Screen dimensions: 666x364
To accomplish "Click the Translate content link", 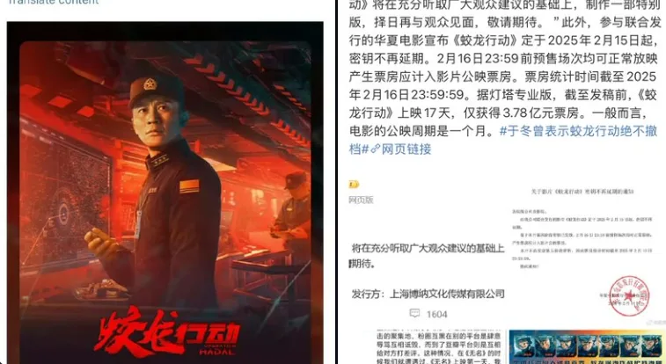I will [53, 2].
